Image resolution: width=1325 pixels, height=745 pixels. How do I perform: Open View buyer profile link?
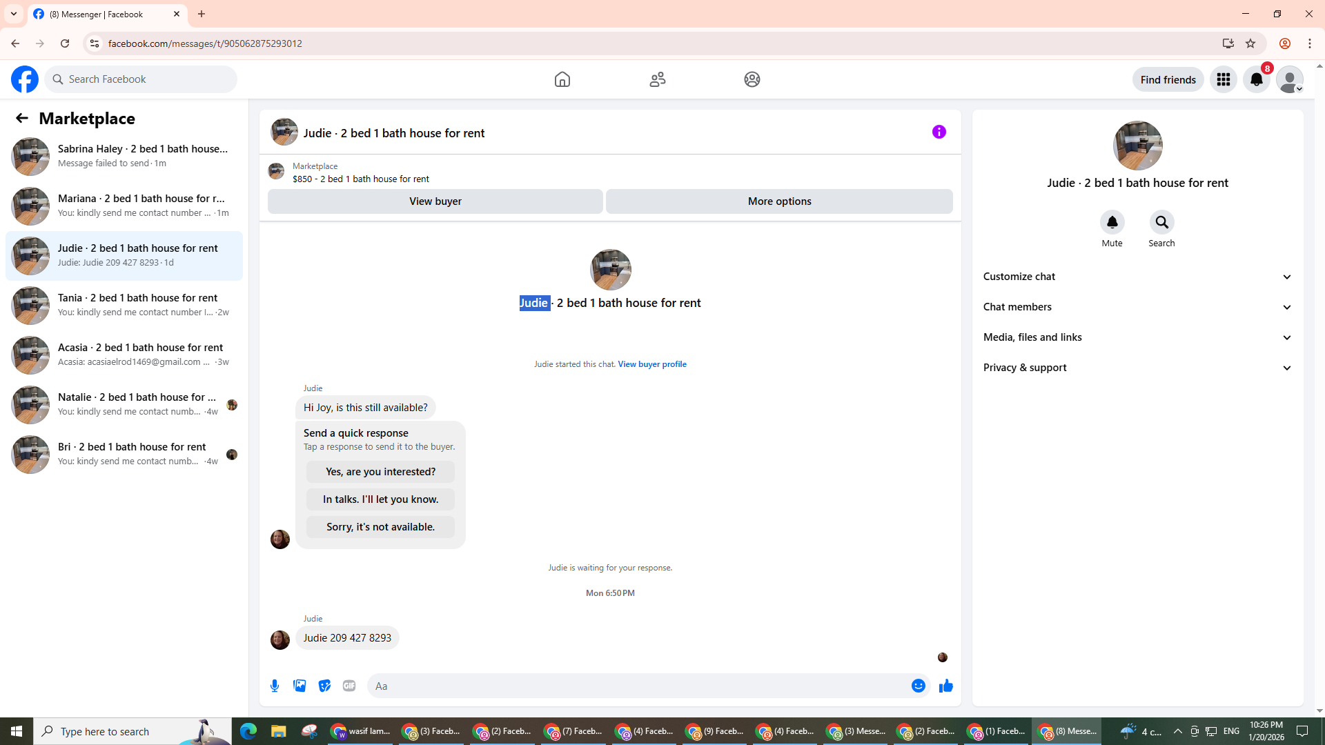[x=652, y=364]
